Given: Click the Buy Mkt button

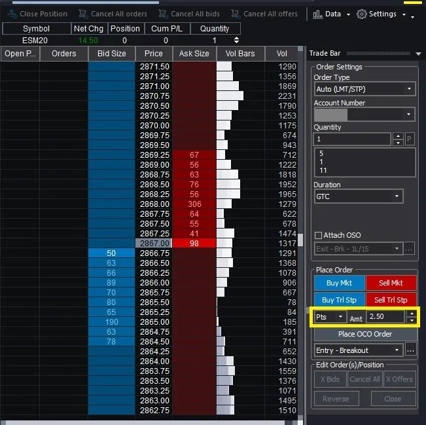Looking at the screenshot, I should click(x=340, y=283).
